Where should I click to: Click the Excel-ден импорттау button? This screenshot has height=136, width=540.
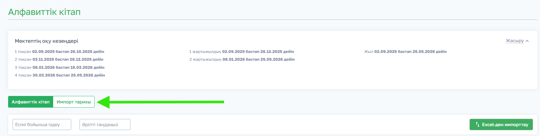pos(501,125)
